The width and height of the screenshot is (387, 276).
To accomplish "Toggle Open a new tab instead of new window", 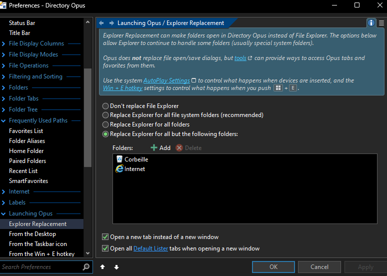I will click(105, 237).
